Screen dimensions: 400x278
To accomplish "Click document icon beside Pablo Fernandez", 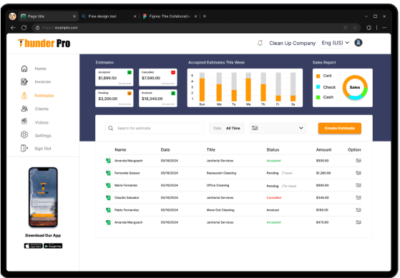I will coord(109,210).
